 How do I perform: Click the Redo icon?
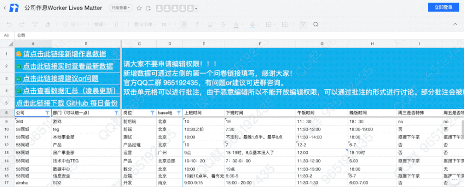click(x=22, y=24)
